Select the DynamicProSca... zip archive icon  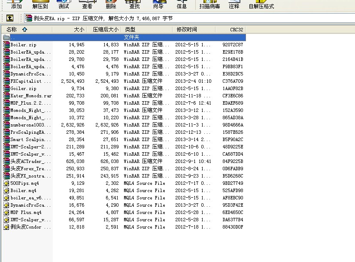(x=6, y=74)
